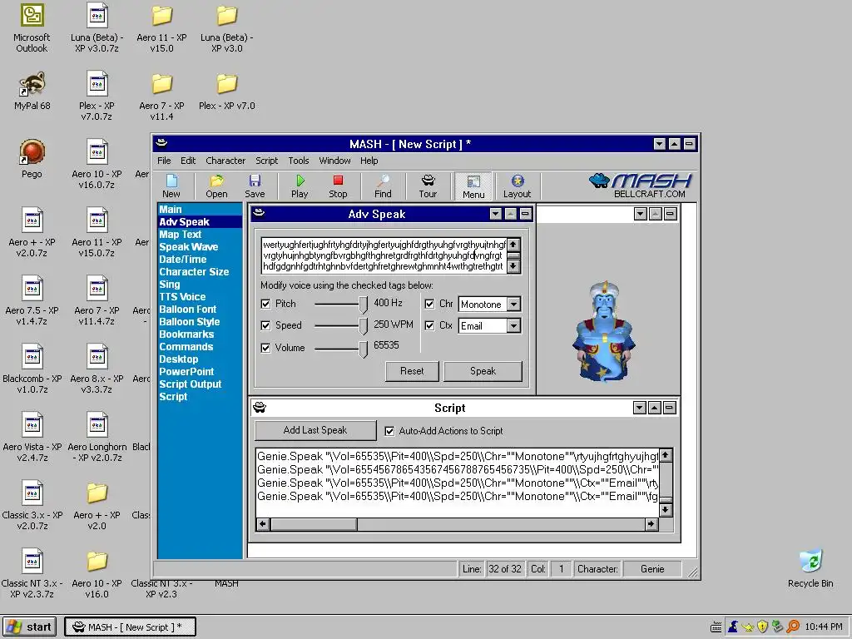Uncheck the Pitch checkbox
The height and width of the screenshot is (639, 852).
[265, 304]
